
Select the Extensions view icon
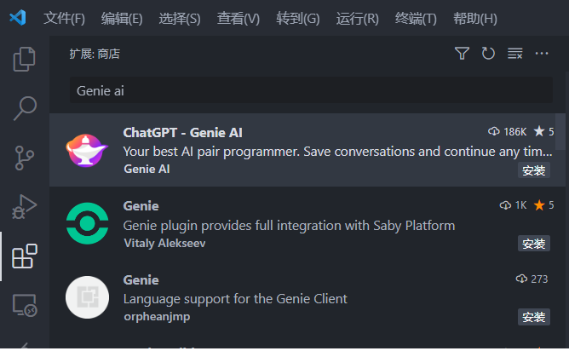click(25, 256)
